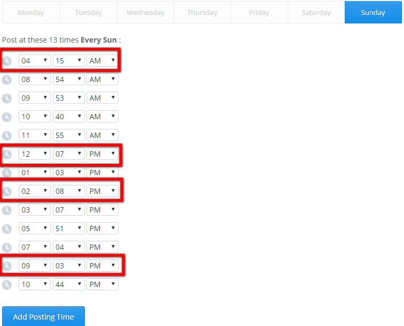
Task: Click the clock icon beside 09:03 PM
Action: (x=7, y=266)
